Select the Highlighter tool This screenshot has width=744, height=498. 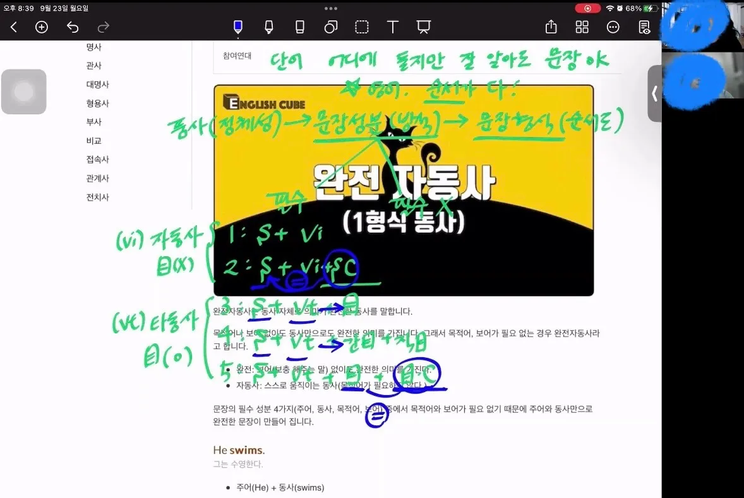pyautogui.click(x=268, y=27)
